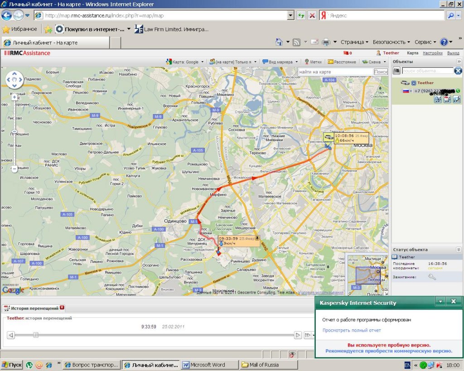Close the История перемещений tab
The height and width of the screenshot is (371, 464).
[62, 308]
